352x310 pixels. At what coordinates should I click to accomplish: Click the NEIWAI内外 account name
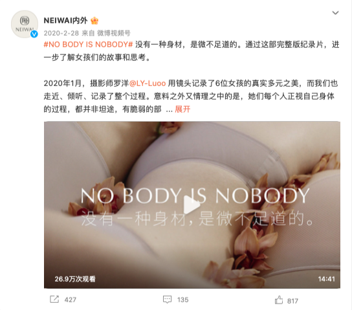(x=65, y=21)
